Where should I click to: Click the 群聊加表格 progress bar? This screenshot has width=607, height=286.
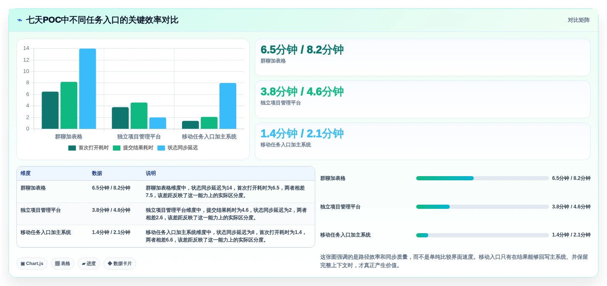tap(483, 178)
